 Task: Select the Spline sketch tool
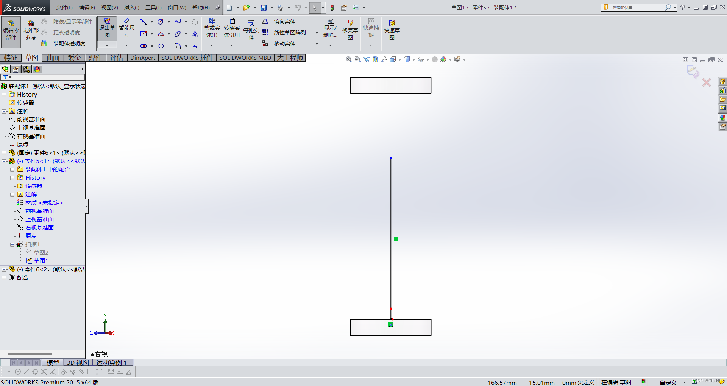pyautogui.click(x=178, y=22)
